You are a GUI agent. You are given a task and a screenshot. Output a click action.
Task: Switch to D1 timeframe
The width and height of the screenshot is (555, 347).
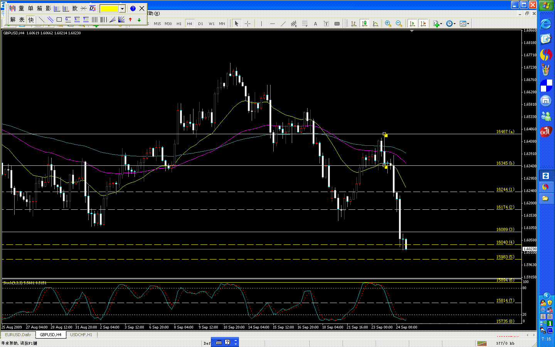(200, 24)
